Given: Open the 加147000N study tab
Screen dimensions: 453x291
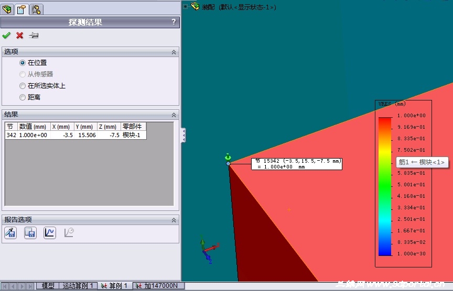Looking at the screenshot, I should tap(158, 286).
